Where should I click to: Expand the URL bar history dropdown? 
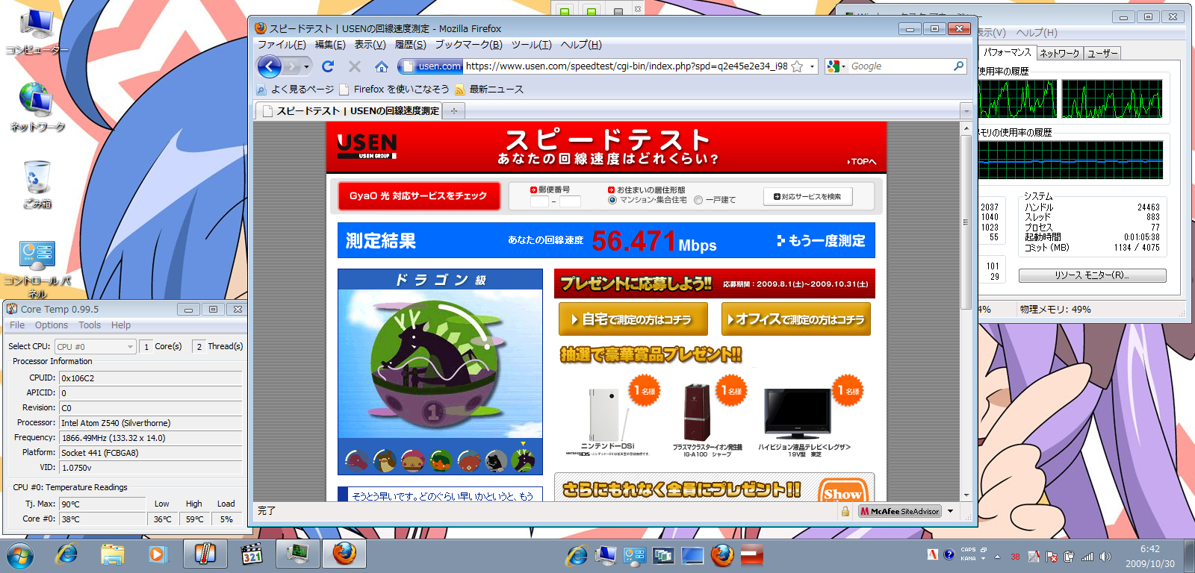click(812, 66)
